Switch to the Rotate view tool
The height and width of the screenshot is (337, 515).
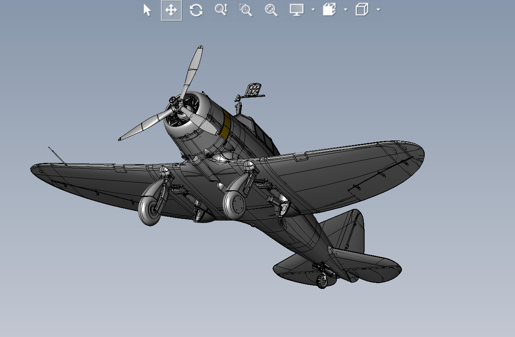196,10
